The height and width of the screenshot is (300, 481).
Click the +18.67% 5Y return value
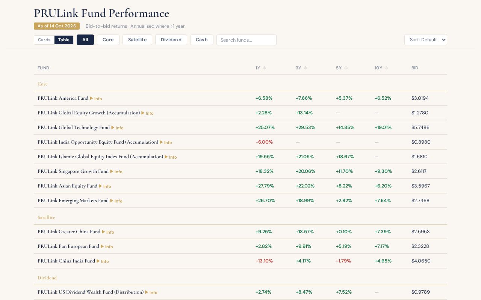click(x=345, y=157)
